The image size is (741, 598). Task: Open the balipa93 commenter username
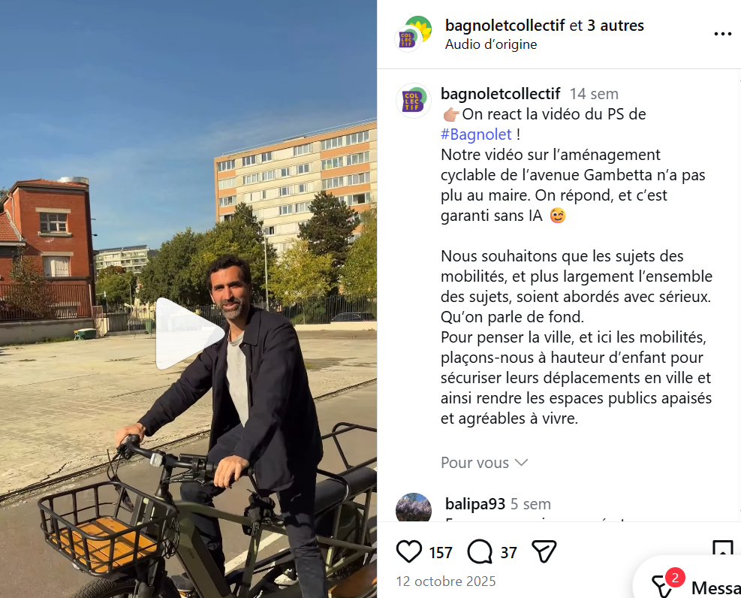[475, 504]
